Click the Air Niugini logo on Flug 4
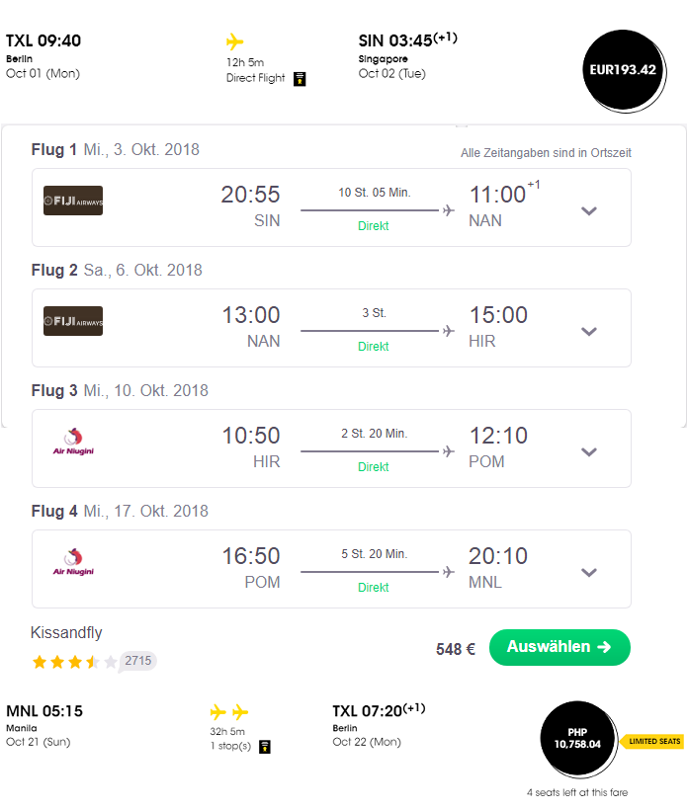This screenshot has width=687, height=810. click(73, 562)
